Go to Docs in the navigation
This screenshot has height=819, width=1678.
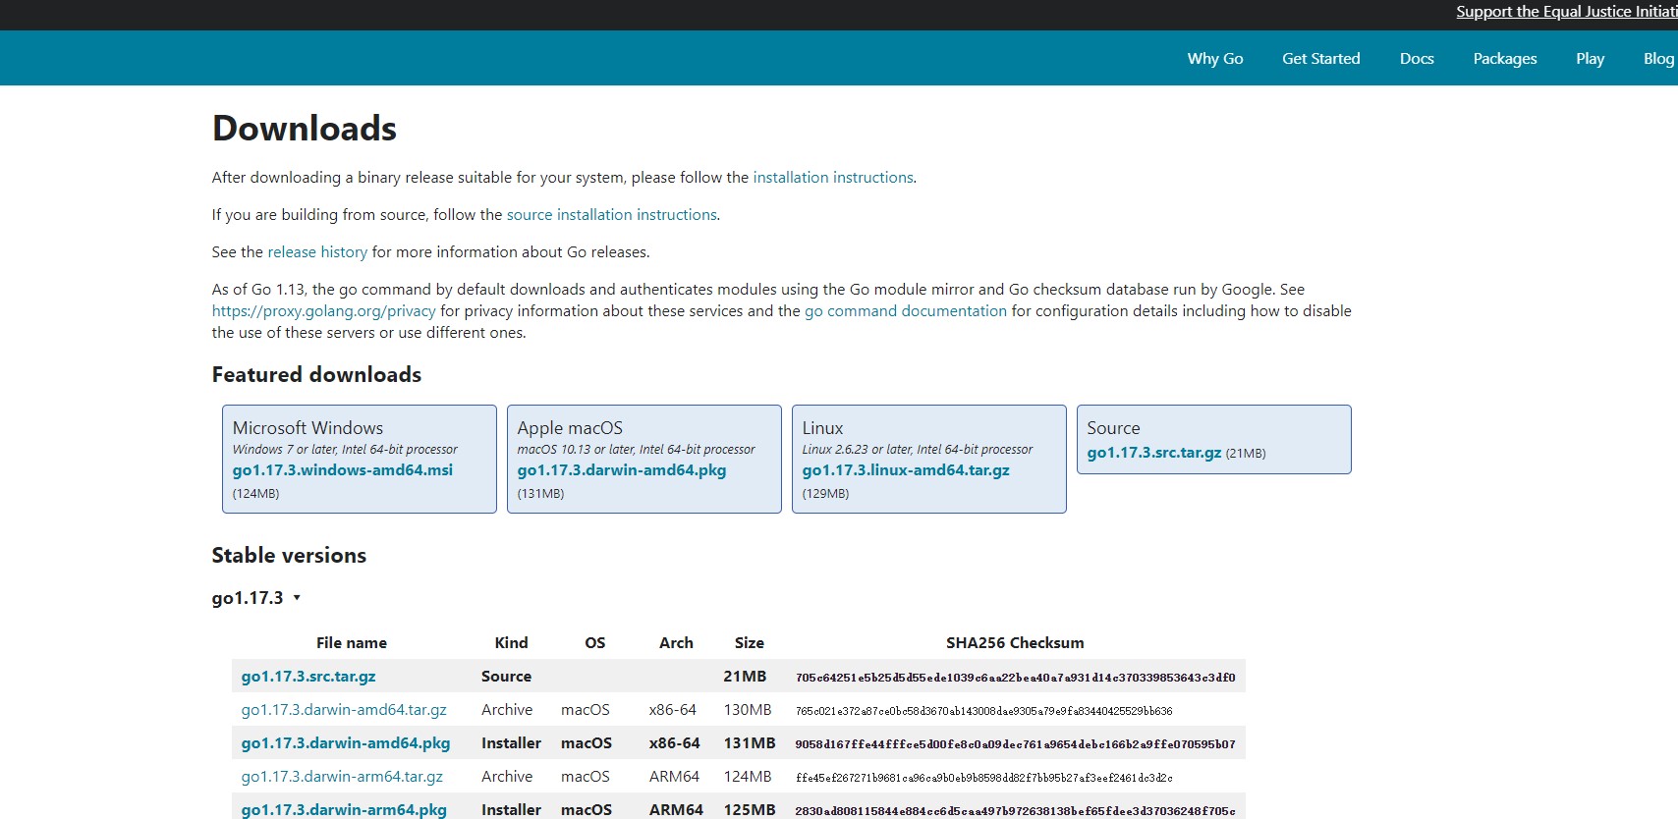[1417, 59]
